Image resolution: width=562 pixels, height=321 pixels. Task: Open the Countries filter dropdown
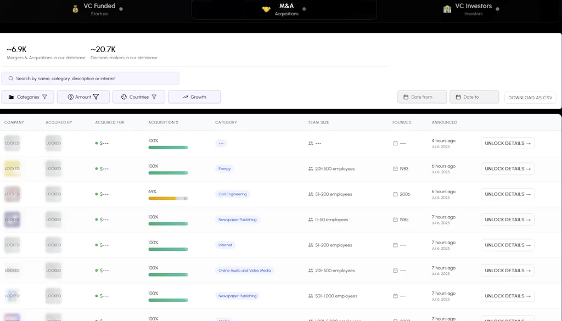click(139, 97)
